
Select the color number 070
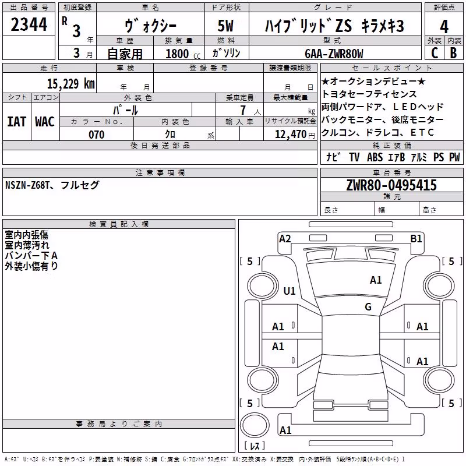(x=97, y=135)
